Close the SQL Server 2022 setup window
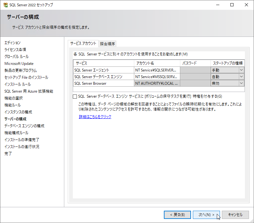 (246, 5)
